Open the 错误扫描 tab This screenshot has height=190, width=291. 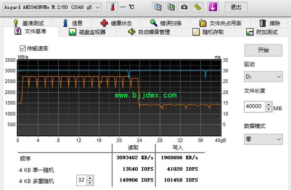(x=166, y=23)
